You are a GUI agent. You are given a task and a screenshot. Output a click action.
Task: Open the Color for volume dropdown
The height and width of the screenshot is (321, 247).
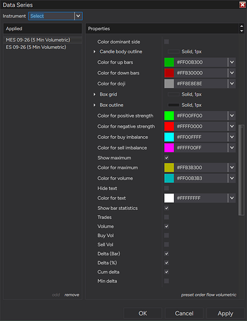(x=232, y=178)
